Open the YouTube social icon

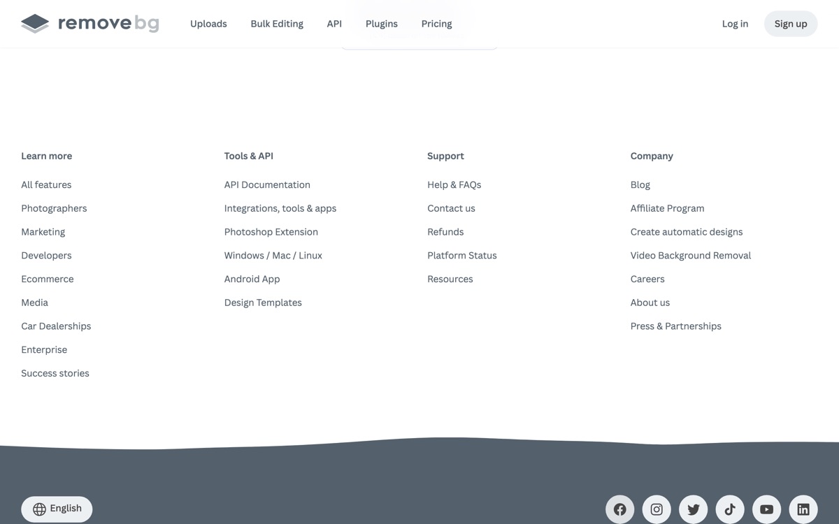[x=767, y=509]
